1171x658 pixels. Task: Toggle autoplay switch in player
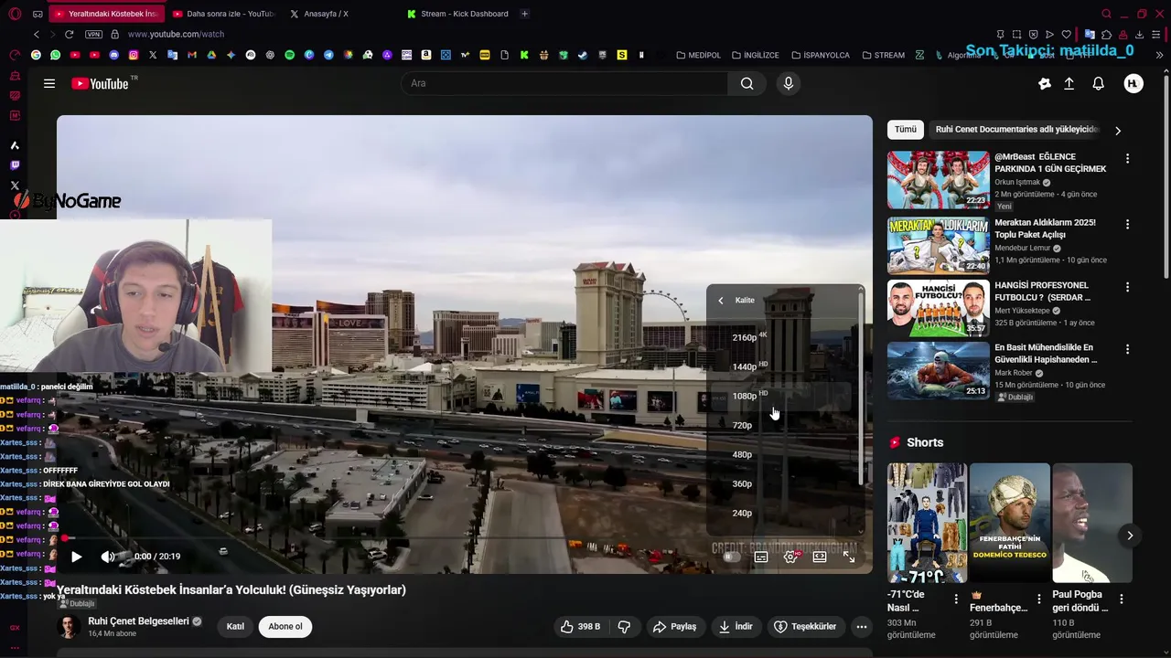pos(731,557)
